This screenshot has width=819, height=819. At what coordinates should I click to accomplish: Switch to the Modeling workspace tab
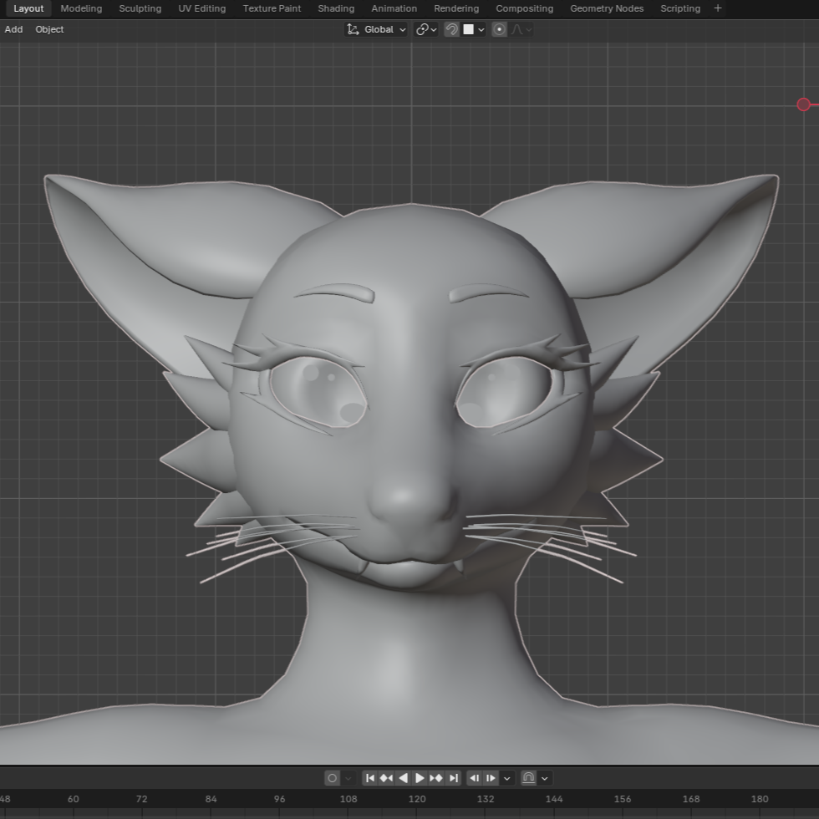coord(82,8)
